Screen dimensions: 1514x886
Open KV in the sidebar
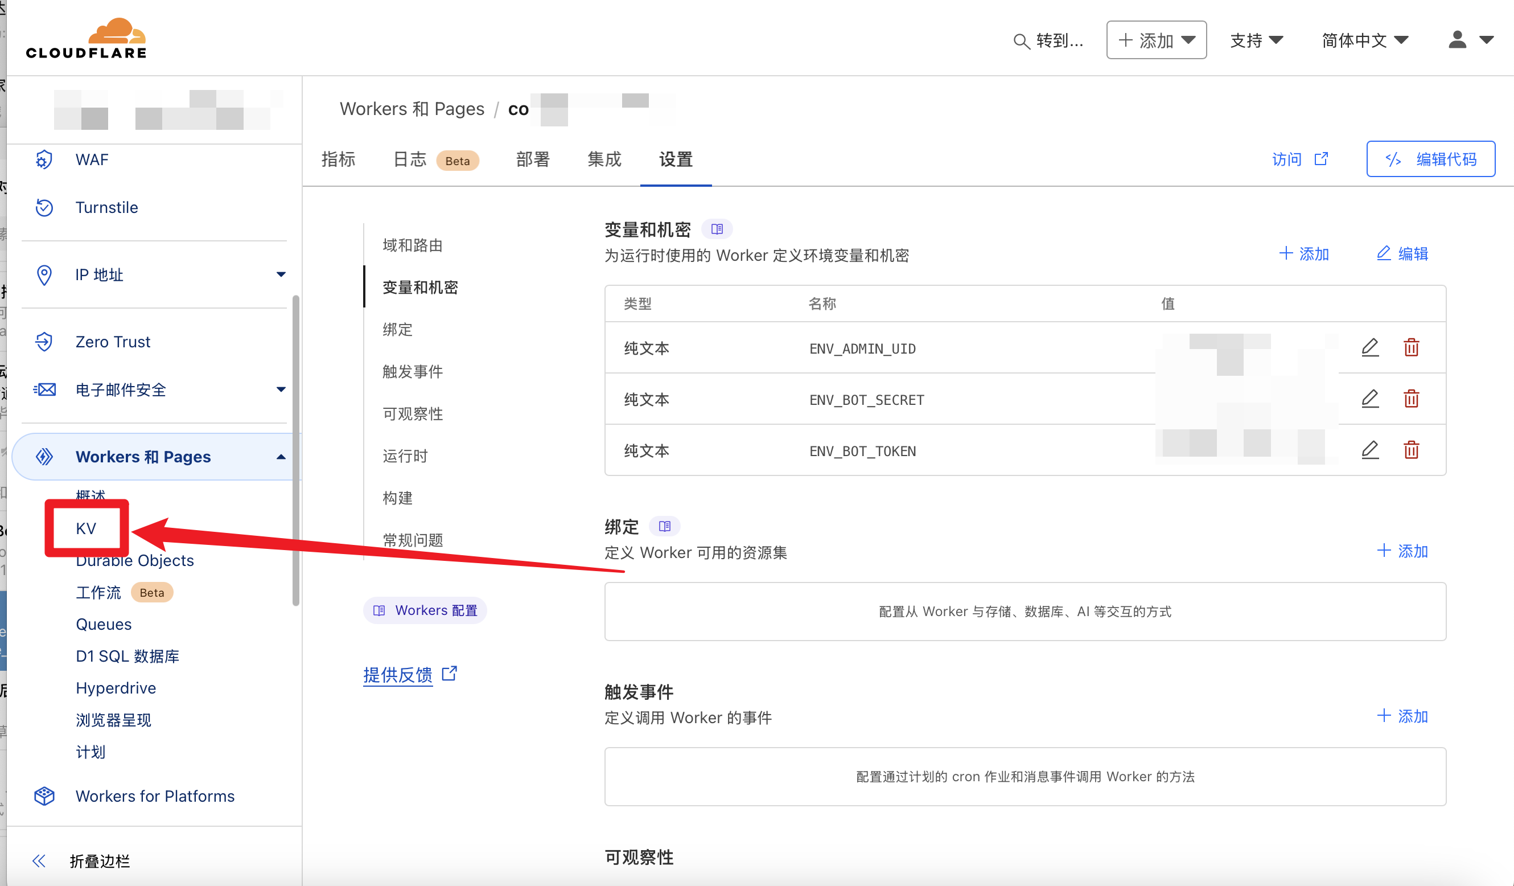click(86, 528)
